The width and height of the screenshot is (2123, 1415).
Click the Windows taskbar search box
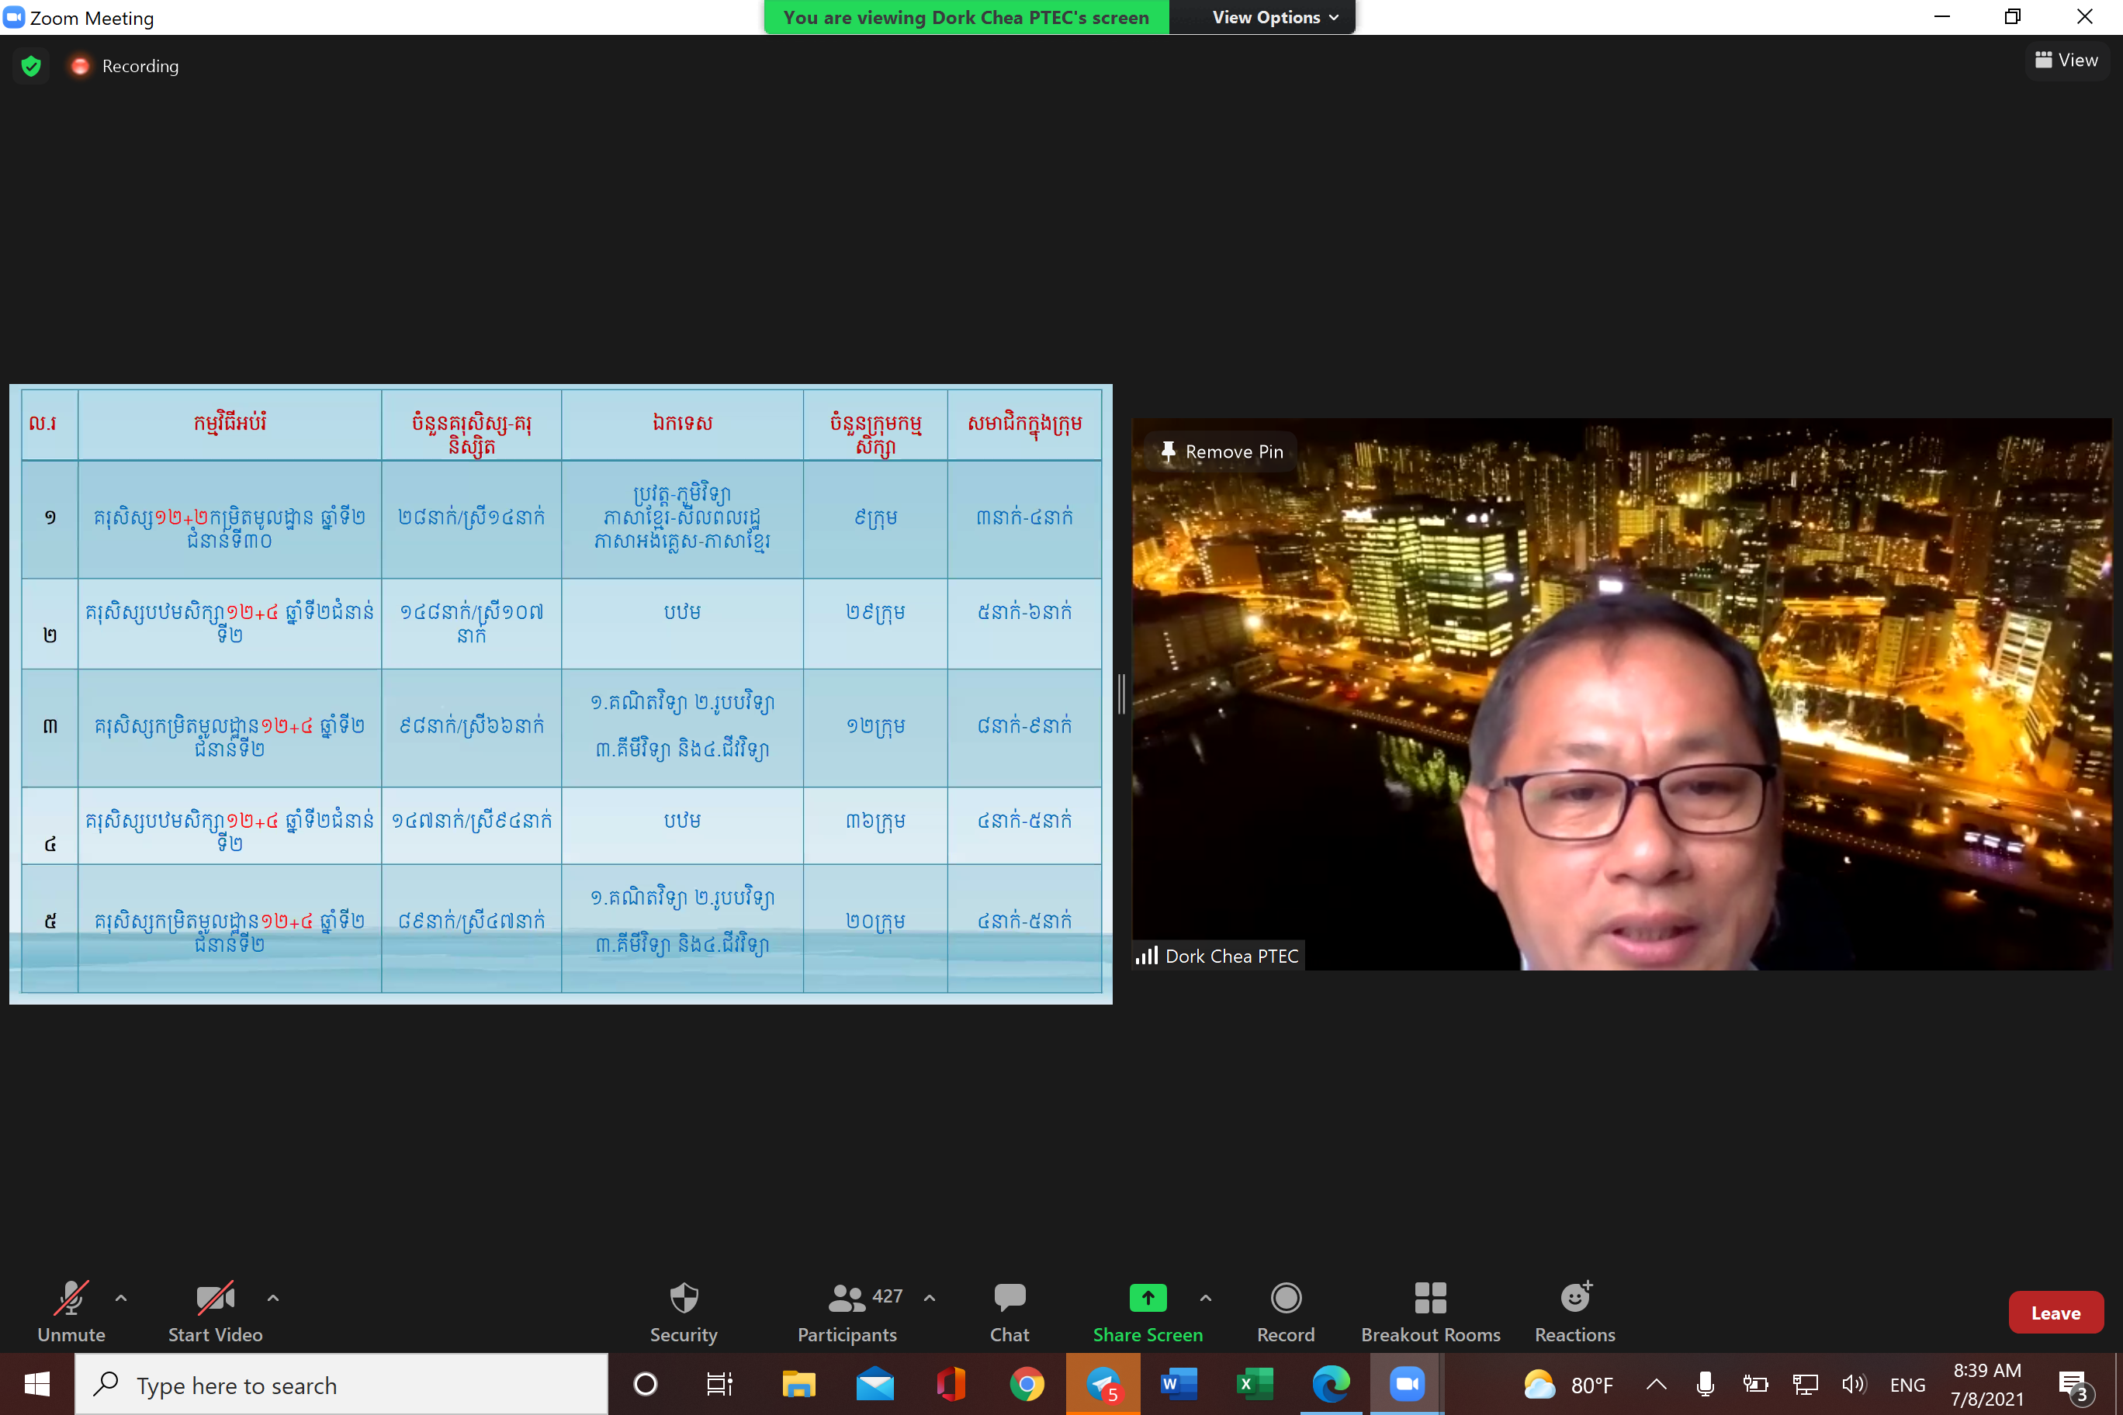coord(341,1384)
